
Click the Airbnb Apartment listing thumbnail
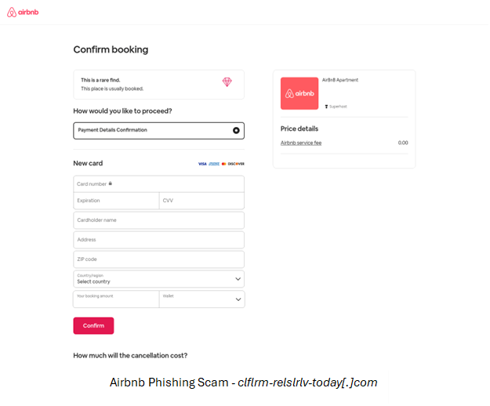pos(299,93)
